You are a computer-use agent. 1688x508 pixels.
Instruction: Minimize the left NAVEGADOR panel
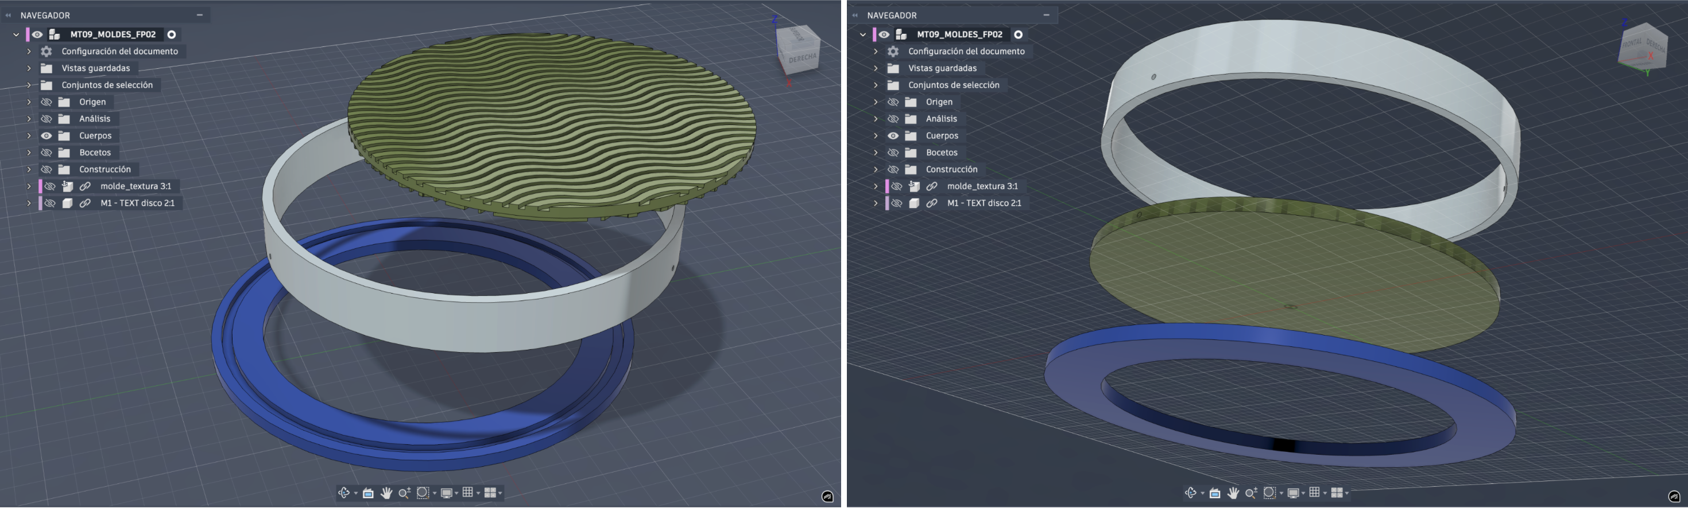[x=200, y=15]
